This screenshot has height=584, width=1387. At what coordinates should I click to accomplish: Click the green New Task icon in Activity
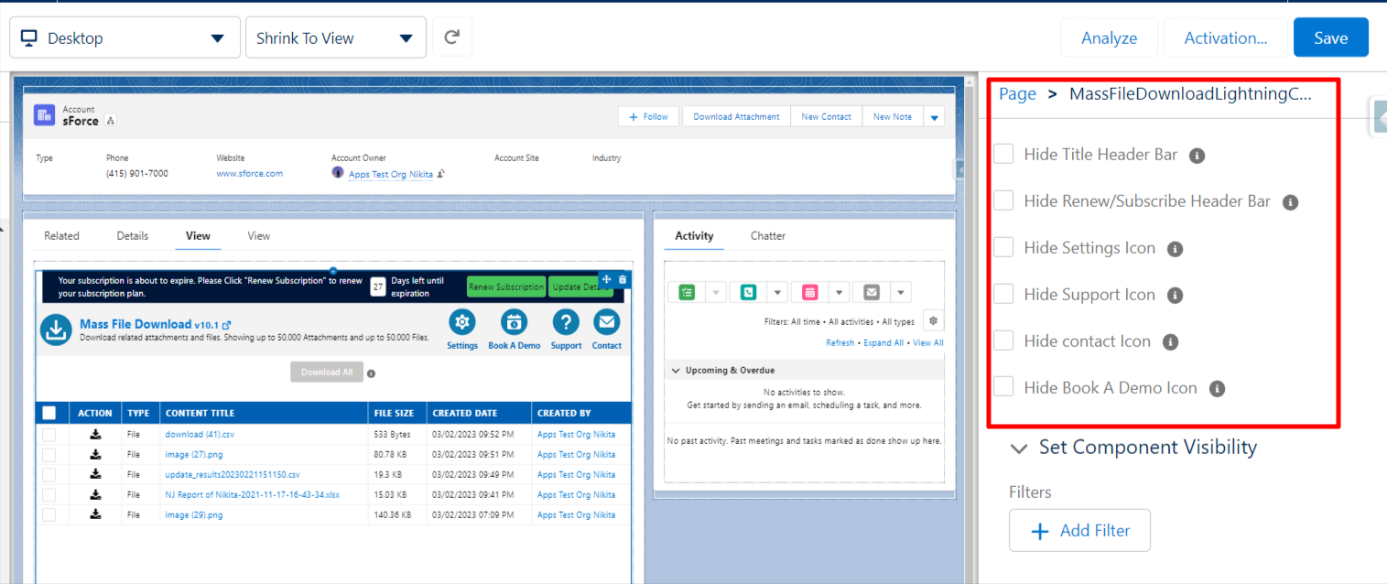687,292
